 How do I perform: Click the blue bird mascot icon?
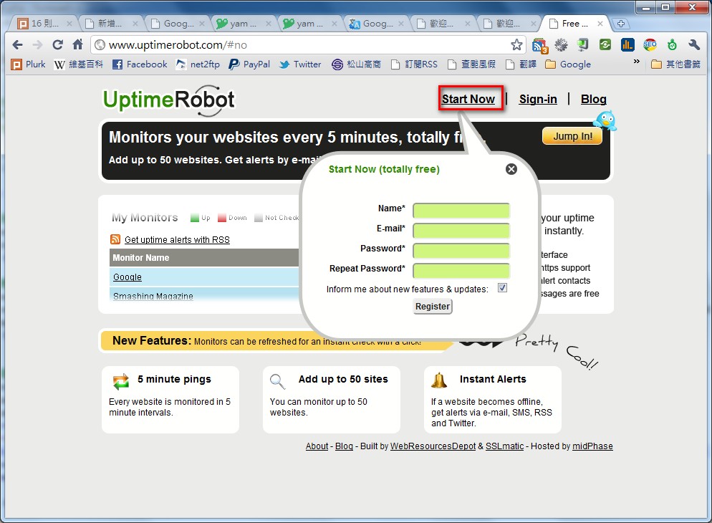(606, 120)
